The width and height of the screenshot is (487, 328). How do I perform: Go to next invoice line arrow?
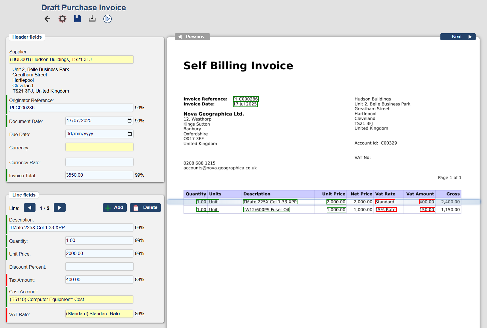tap(59, 208)
